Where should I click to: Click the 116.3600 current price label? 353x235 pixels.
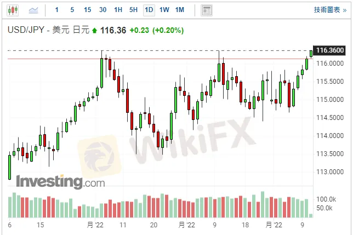coord(330,50)
